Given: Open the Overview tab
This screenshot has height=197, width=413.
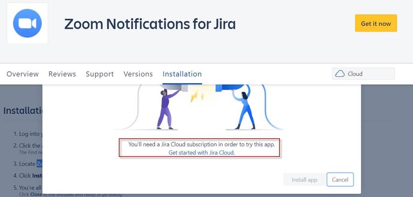Looking at the screenshot, I should point(23,74).
